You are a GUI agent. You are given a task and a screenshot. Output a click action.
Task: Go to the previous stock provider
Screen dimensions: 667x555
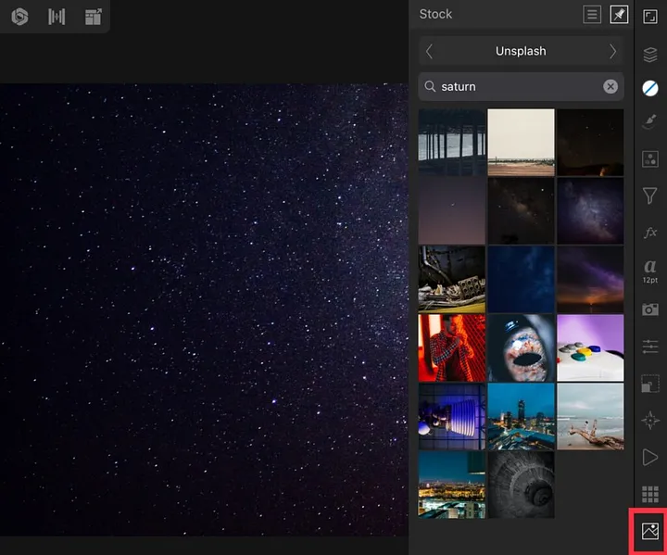pos(429,51)
